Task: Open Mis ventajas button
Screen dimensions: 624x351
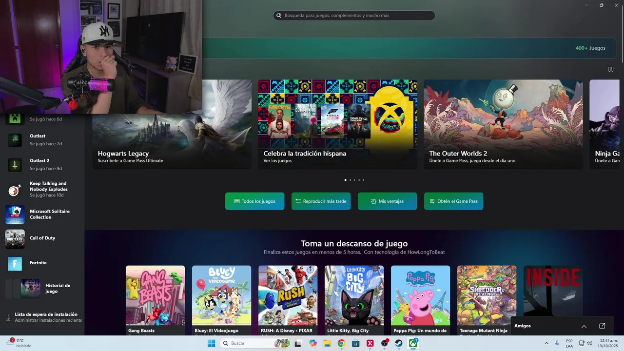Action: tap(387, 201)
